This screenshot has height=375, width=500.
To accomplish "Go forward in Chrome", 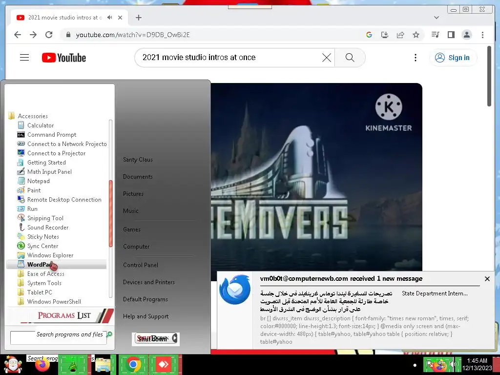I will (33, 35).
